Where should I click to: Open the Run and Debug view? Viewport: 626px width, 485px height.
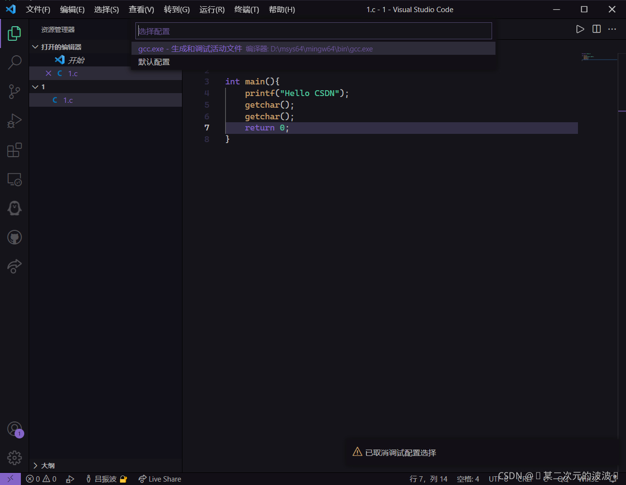(x=15, y=121)
